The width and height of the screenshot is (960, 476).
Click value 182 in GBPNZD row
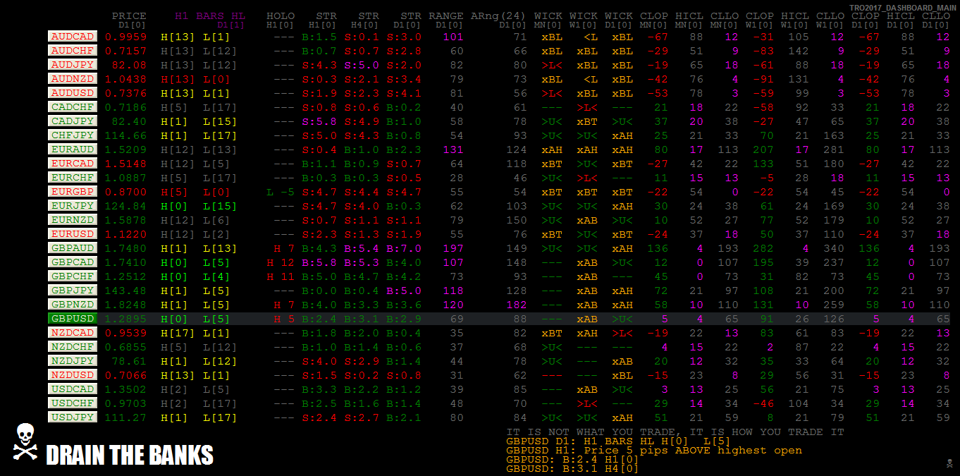(517, 305)
